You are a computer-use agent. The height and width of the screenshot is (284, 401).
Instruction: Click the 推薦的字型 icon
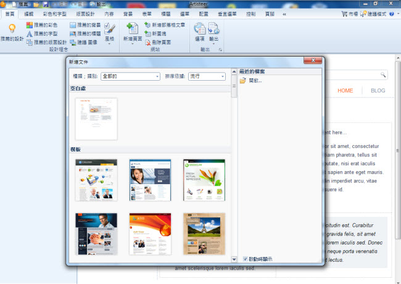tap(30, 34)
